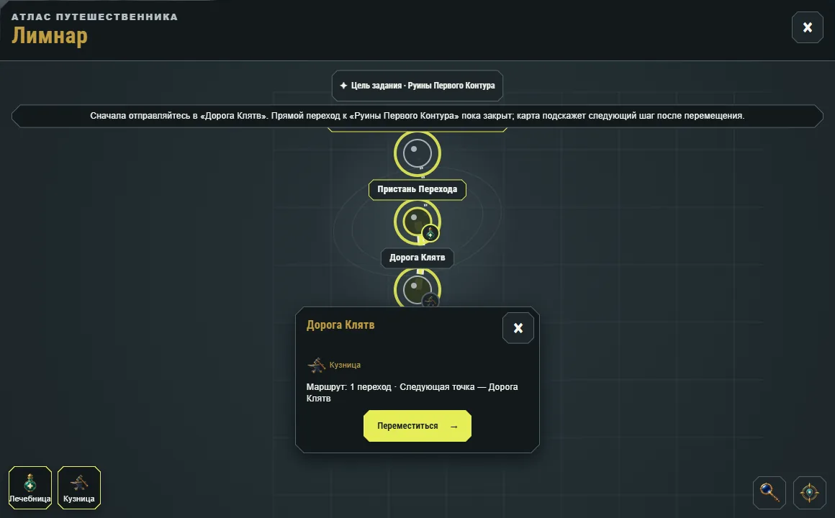This screenshot has height=518, width=835.
Task: Close the Дорога Клятв location popup
Action: click(x=518, y=328)
